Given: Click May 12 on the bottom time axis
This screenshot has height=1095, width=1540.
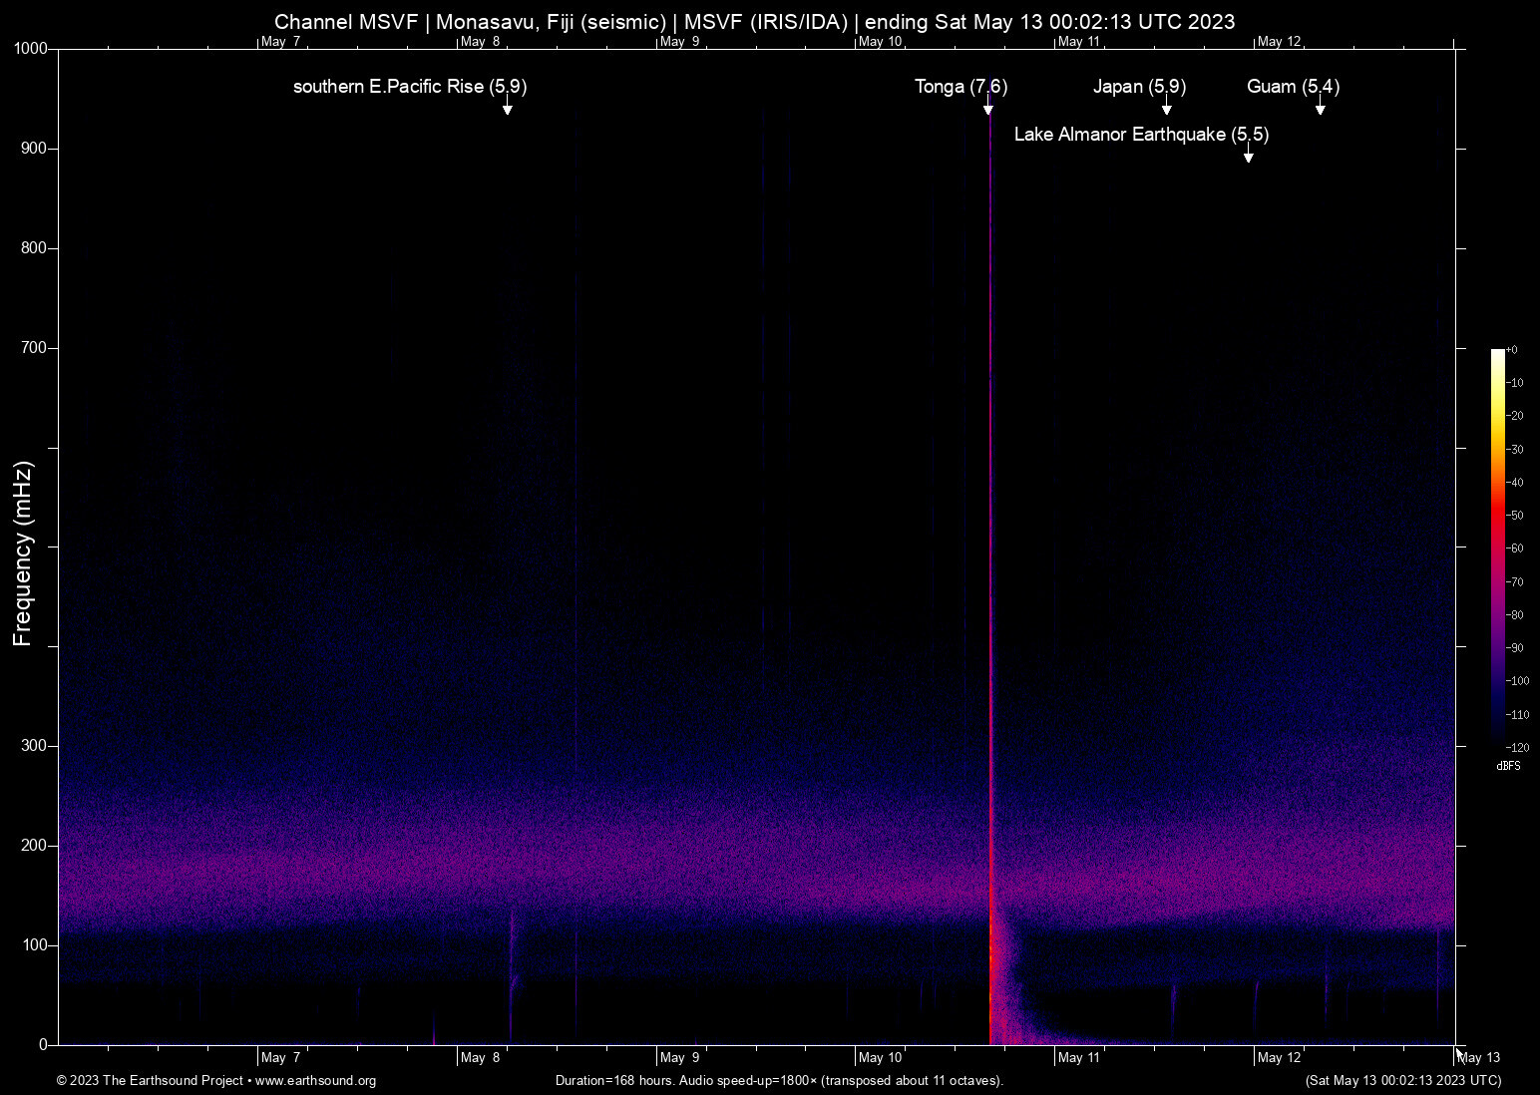Looking at the screenshot, I should coord(1280,1057).
